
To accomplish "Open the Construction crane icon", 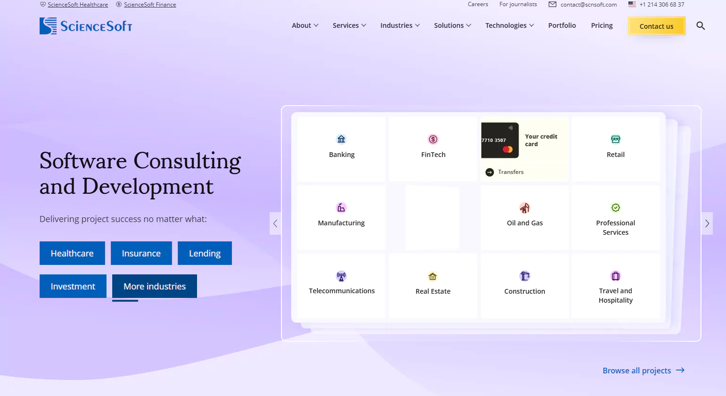I will (x=524, y=276).
